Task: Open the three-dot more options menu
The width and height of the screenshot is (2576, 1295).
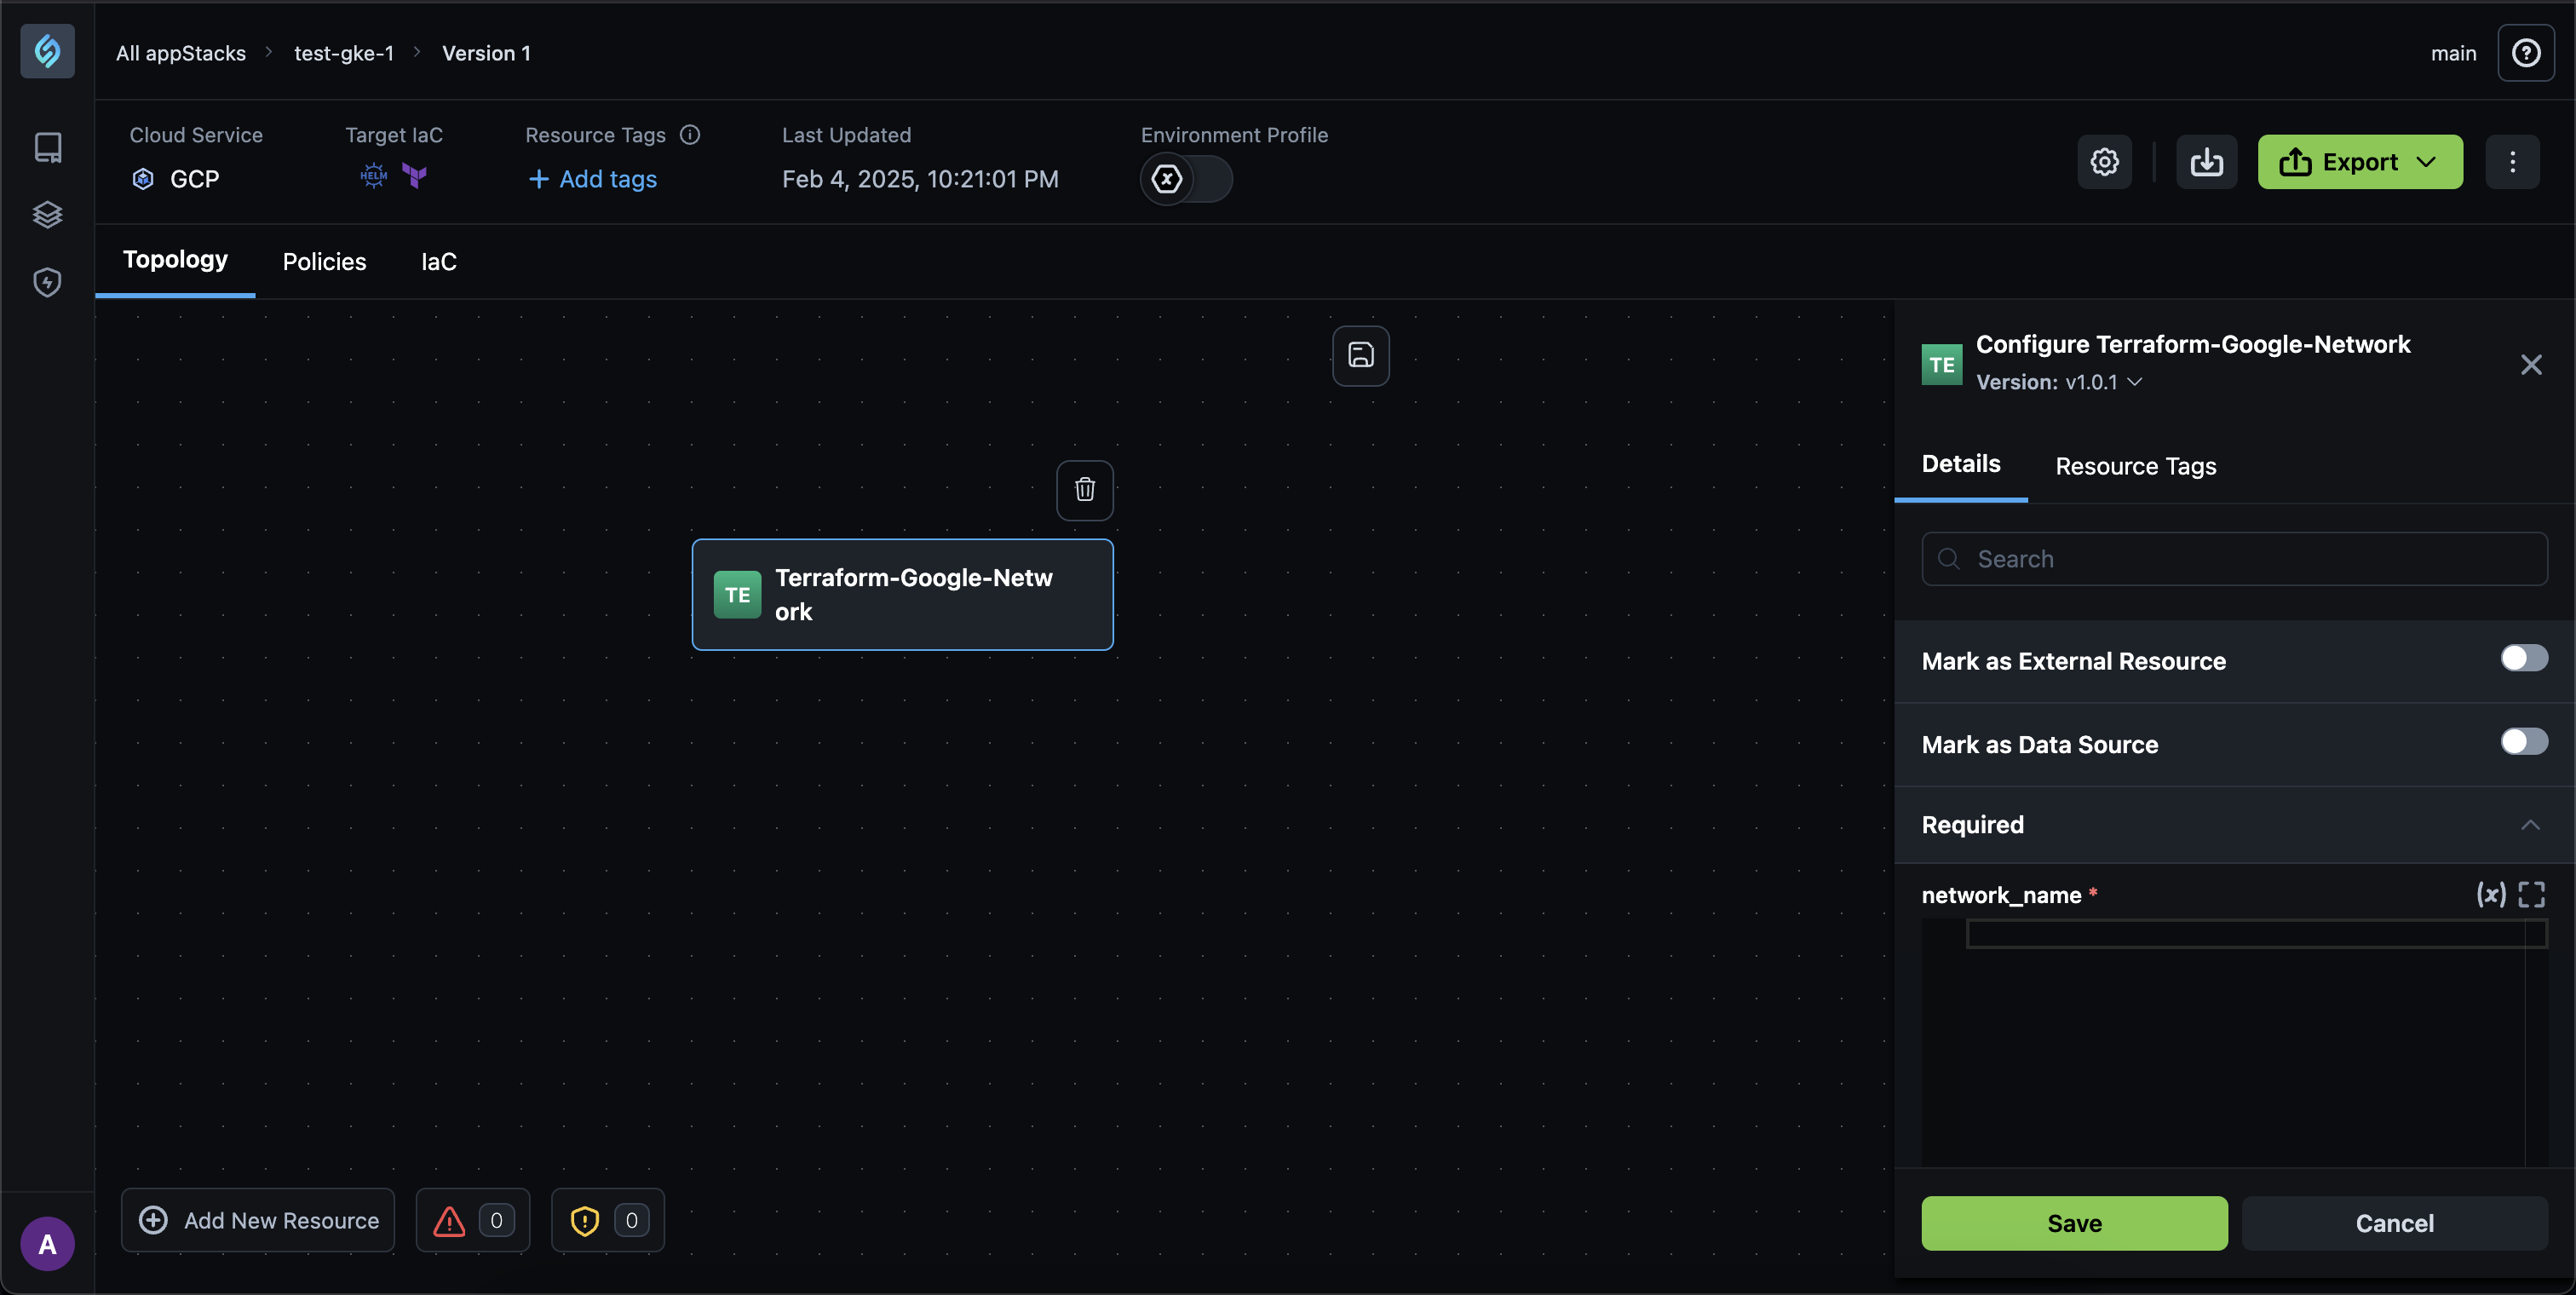Action: [2512, 162]
